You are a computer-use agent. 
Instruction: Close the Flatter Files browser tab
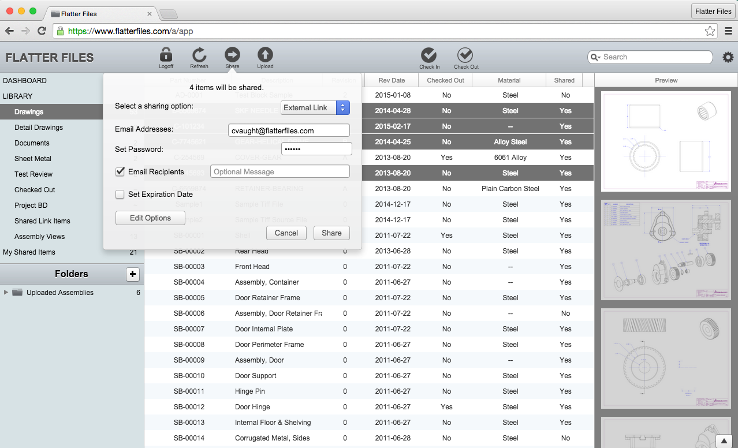(150, 13)
